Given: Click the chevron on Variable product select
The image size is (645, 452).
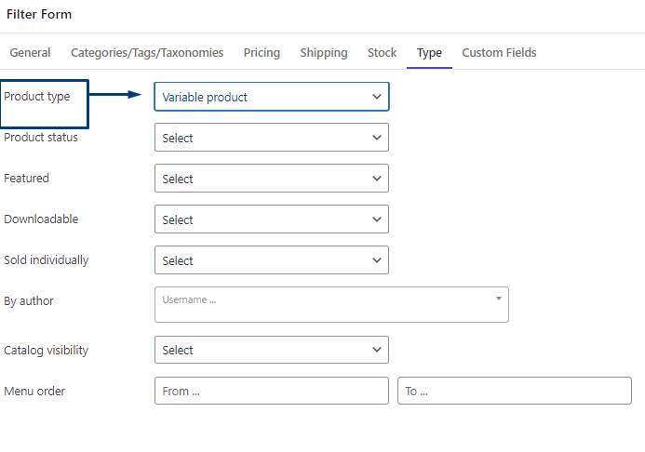Looking at the screenshot, I should [377, 97].
